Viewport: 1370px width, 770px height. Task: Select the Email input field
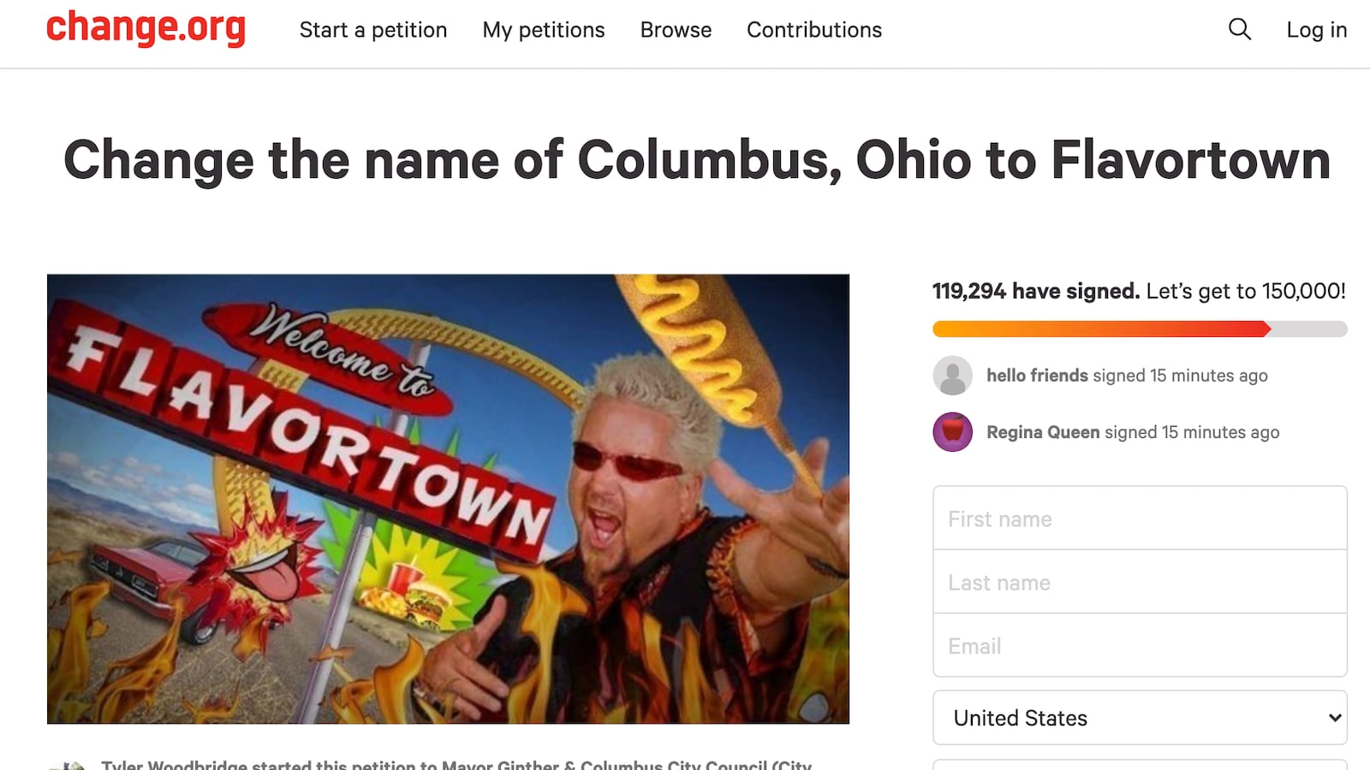coord(1139,645)
